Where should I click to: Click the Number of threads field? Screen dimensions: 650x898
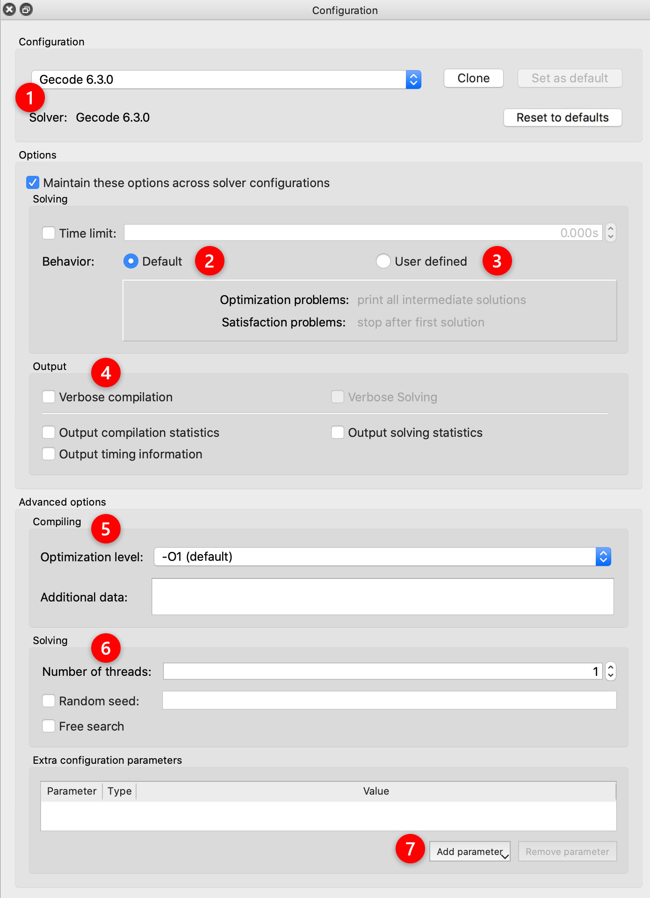(x=383, y=671)
